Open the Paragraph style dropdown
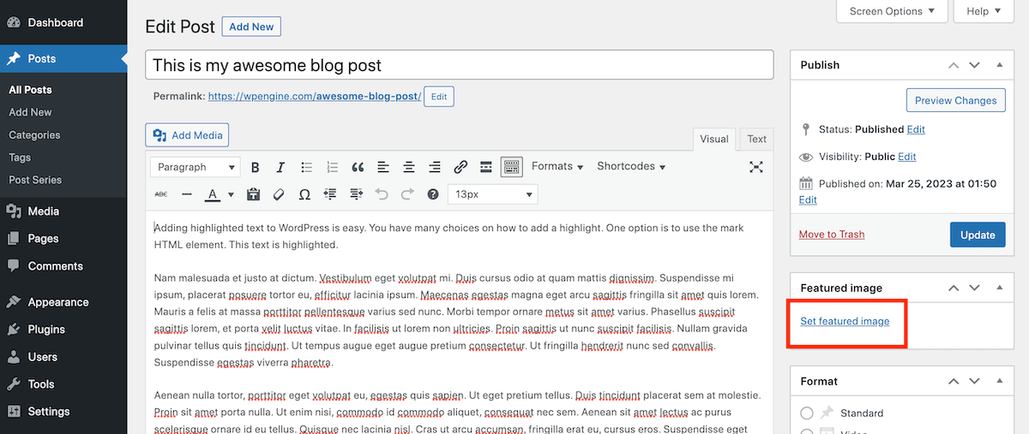The width and height of the screenshot is (1029, 434). click(195, 167)
